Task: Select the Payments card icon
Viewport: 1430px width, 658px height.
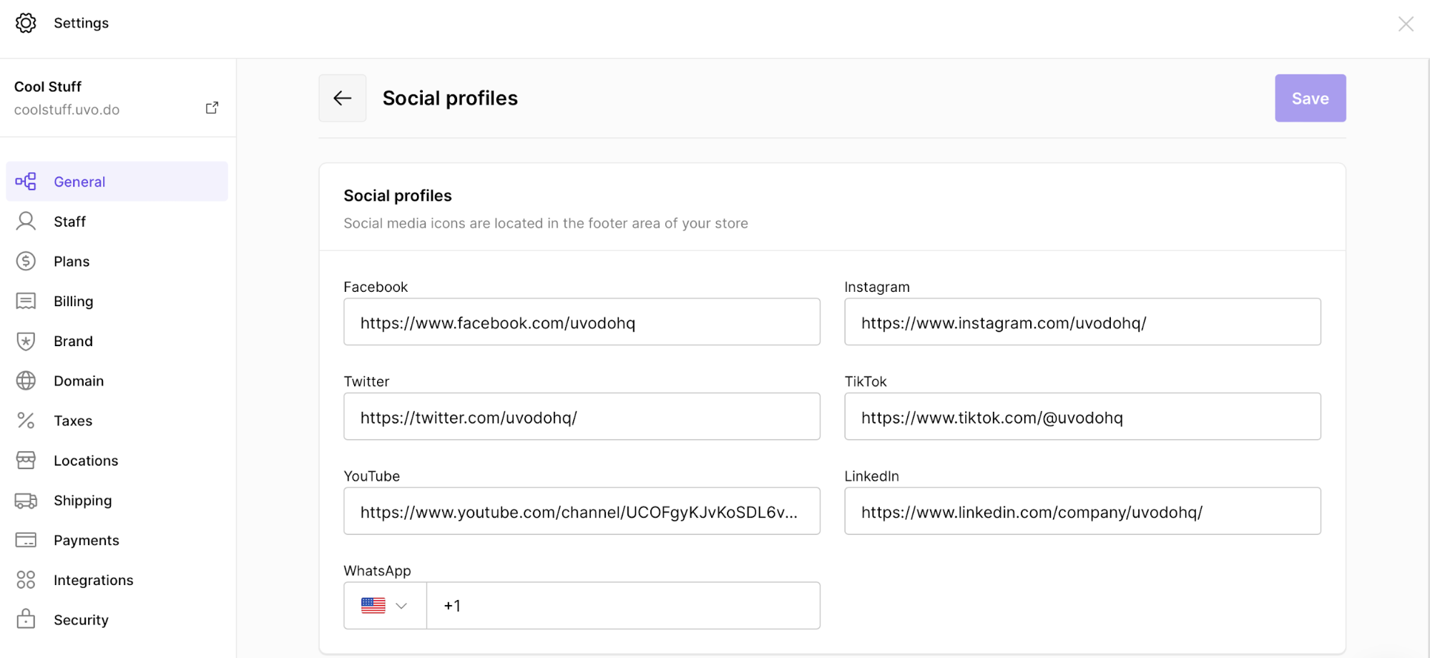Action: coord(26,540)
